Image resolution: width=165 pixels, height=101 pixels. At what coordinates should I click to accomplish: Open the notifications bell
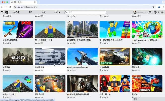150,12
